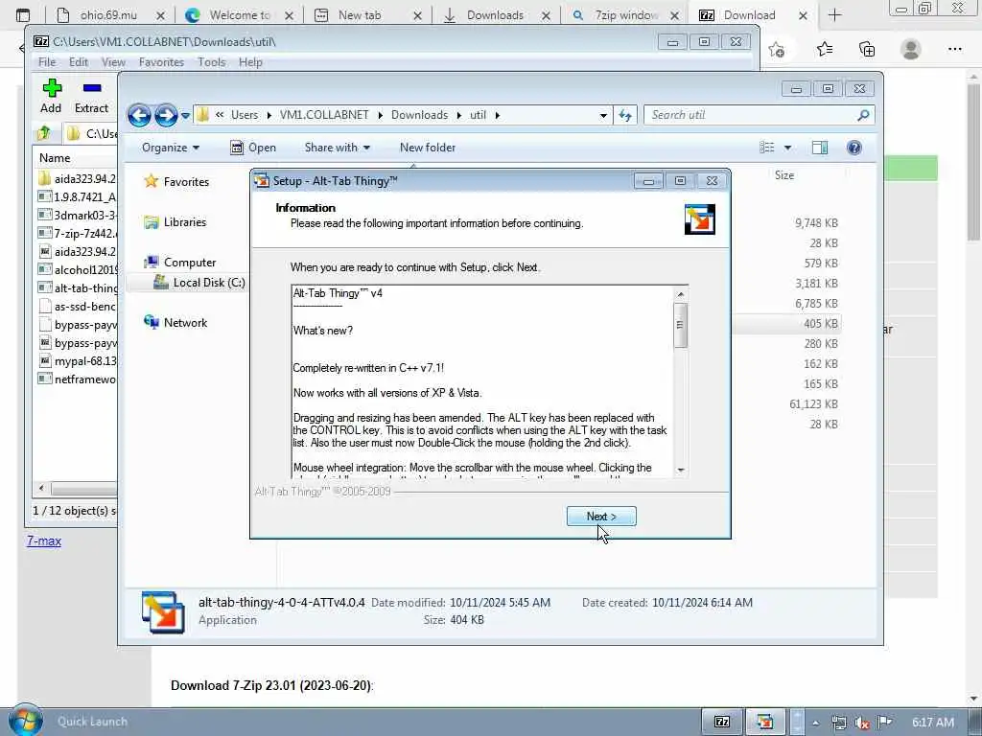
Task: Switch to the Downloads browser tab
Action: point(495,15)
